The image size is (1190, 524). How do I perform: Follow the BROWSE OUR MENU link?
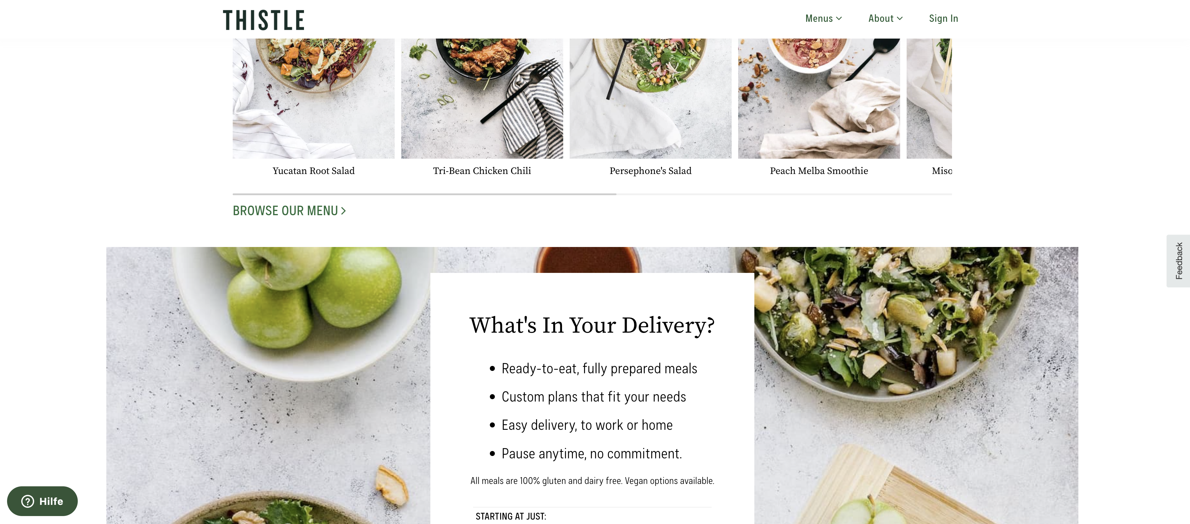point(289,210)
